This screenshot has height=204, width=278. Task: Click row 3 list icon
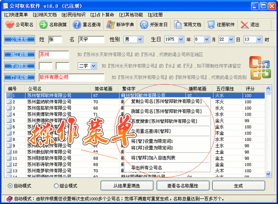[x=9, y=108]
